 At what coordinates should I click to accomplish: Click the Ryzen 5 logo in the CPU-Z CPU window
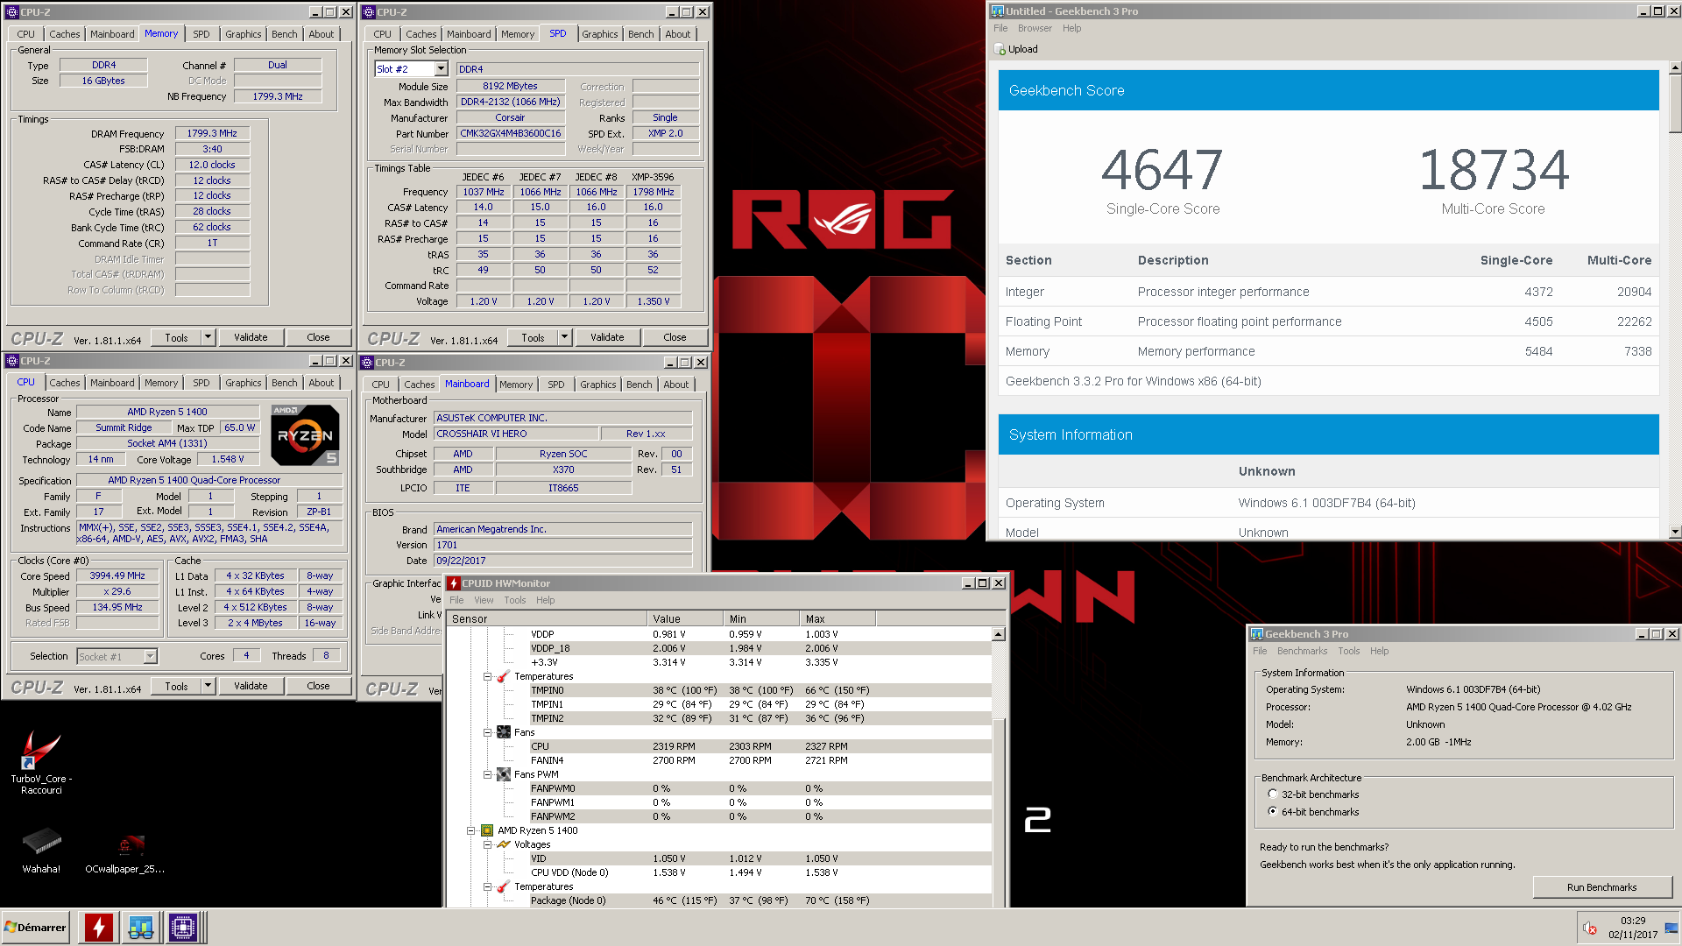point(305,434)
